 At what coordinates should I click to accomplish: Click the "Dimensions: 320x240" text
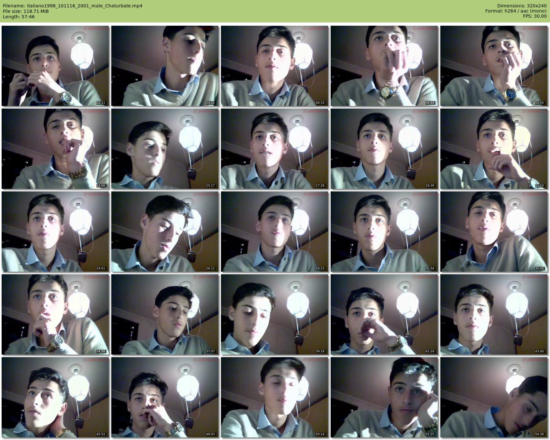[x=522, y=6]
